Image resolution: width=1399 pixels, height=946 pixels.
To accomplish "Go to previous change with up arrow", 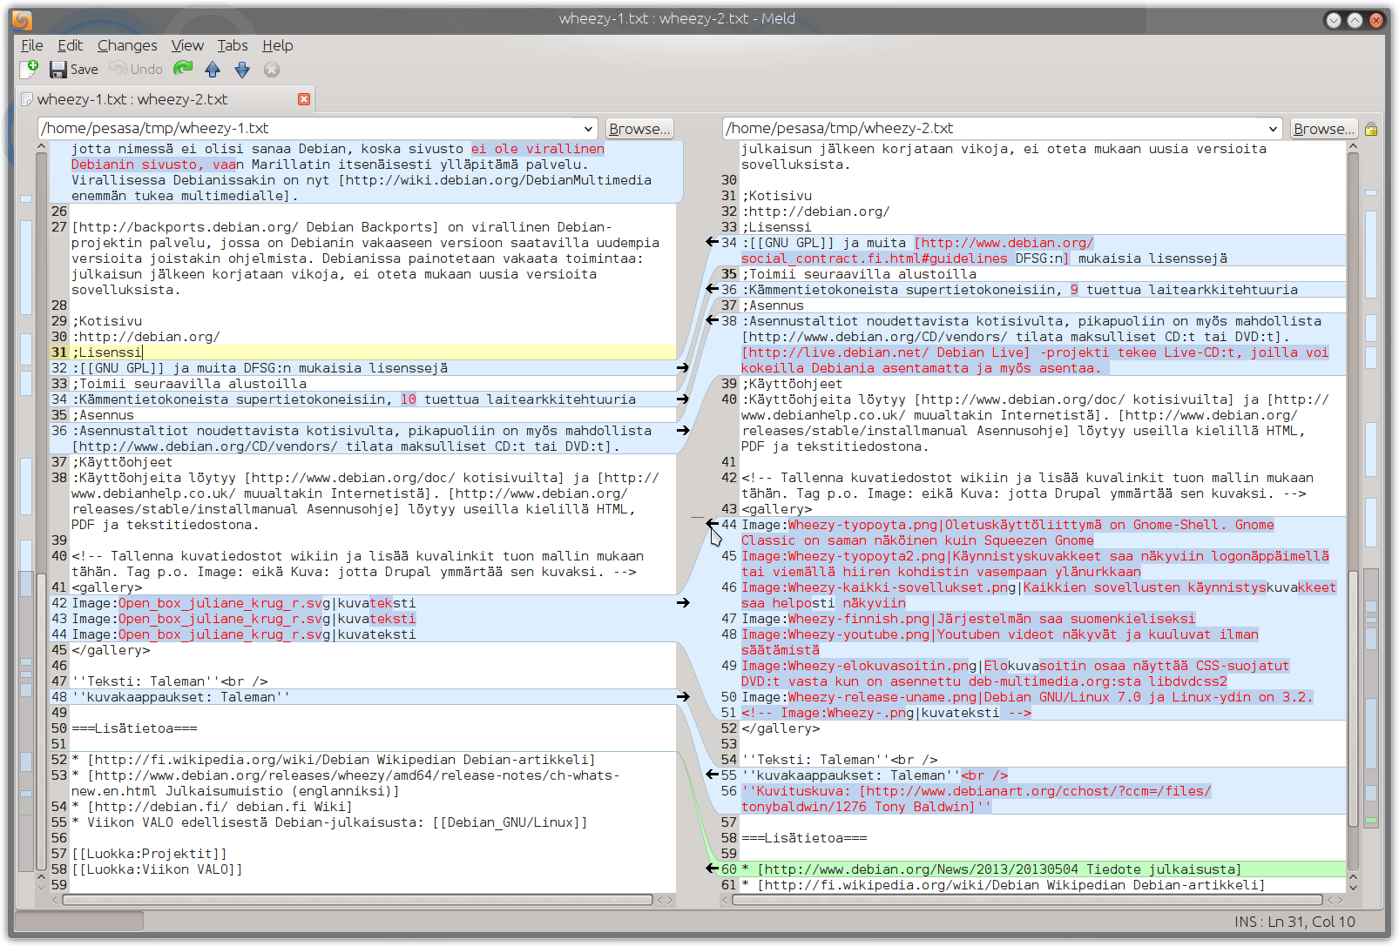I will click(213, 70).
